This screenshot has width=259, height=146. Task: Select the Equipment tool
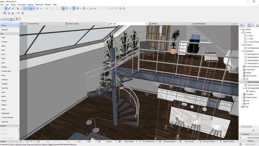tap(5, 113)
